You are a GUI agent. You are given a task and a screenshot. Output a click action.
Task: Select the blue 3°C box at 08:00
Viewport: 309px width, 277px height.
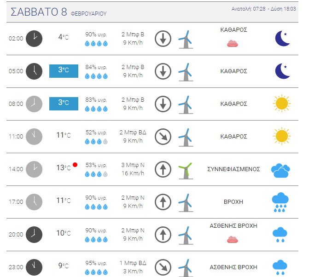pos(64,104)
